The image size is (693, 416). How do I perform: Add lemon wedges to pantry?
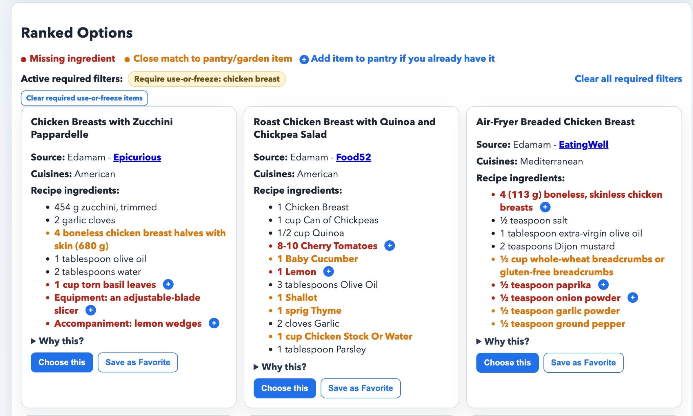point(214,323)
